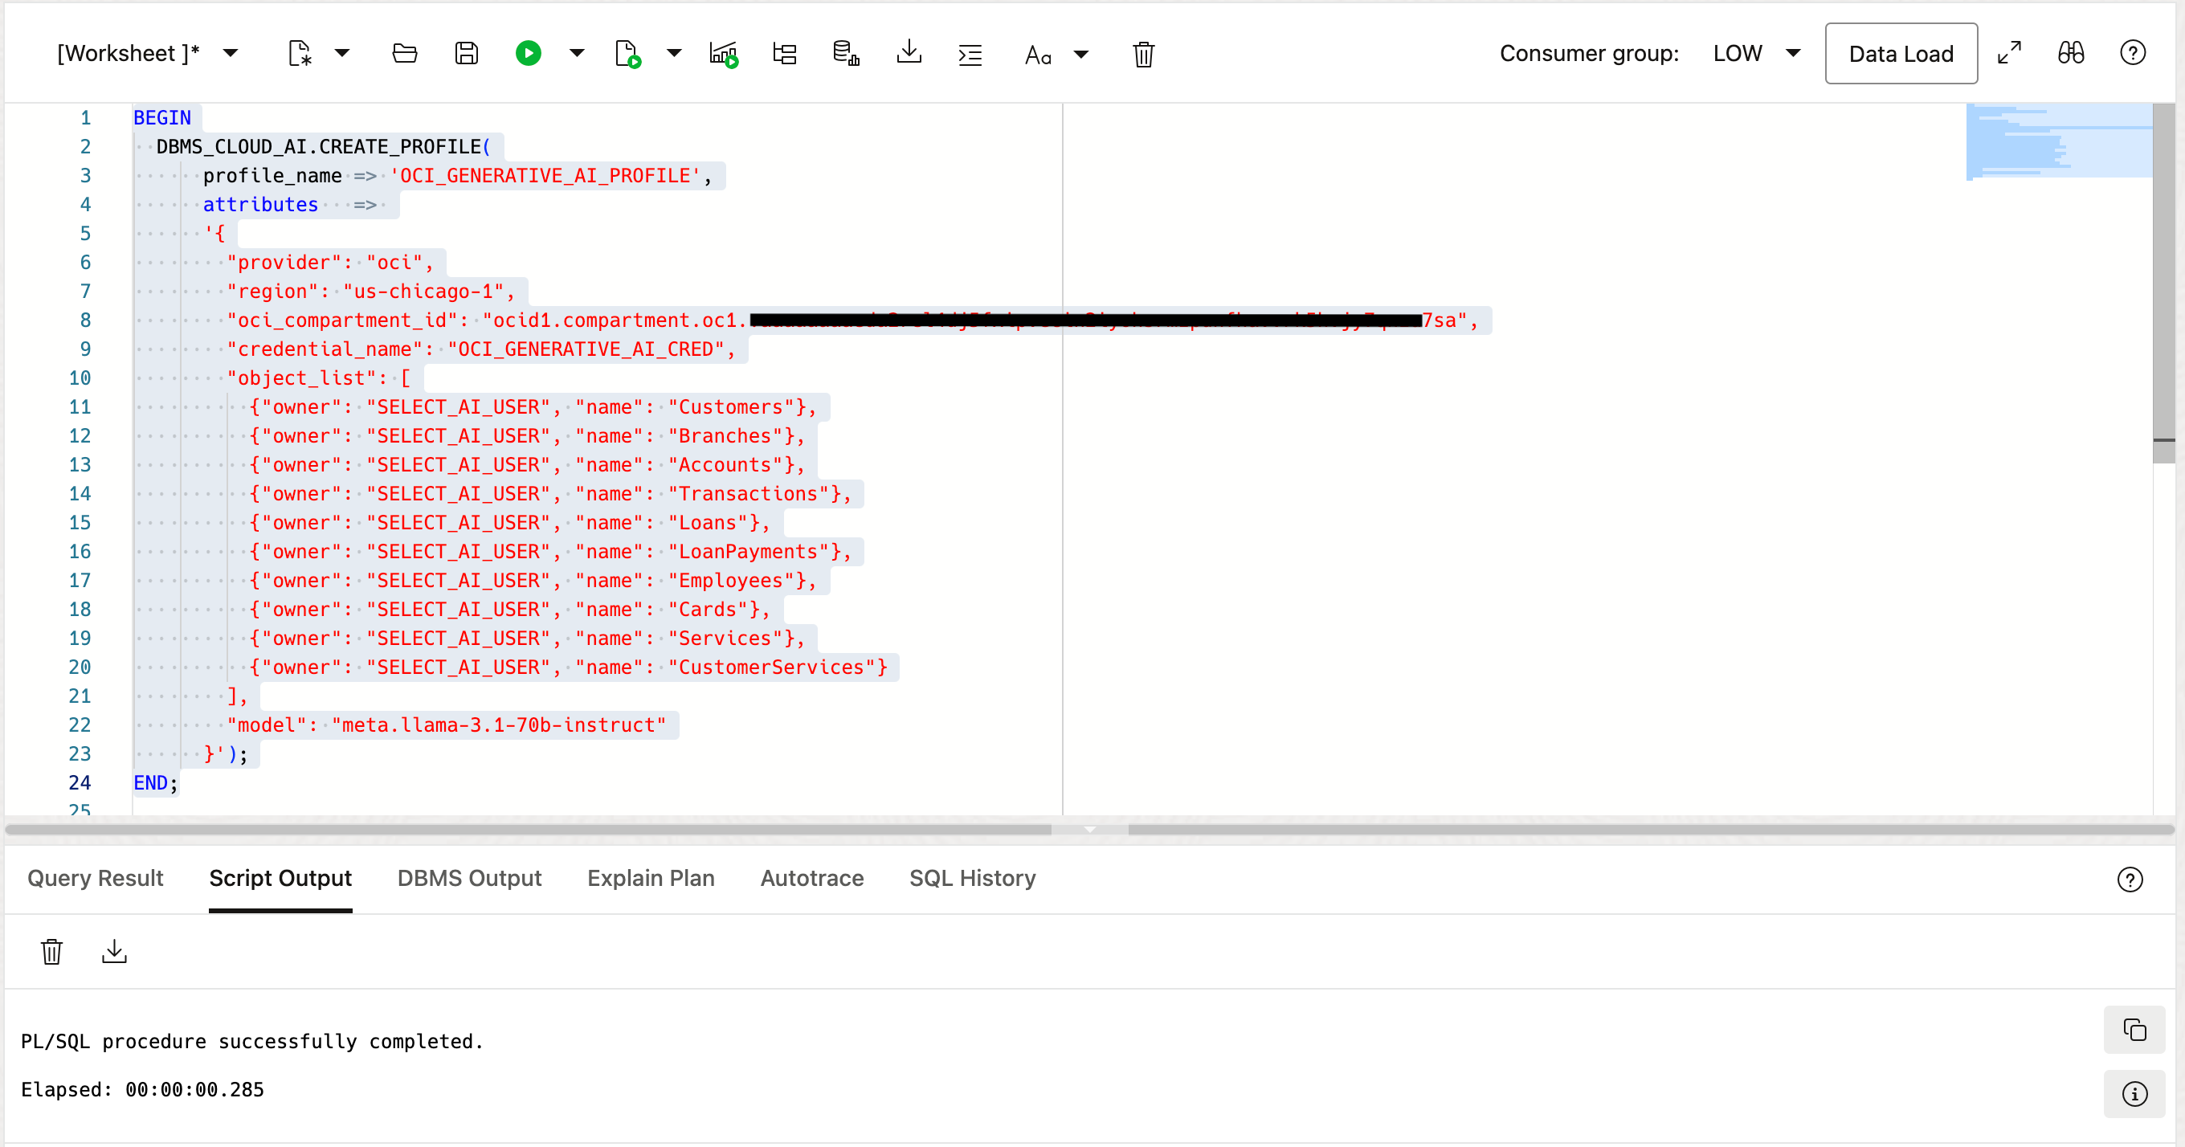Switch to the DBMS Output tab
Viewport: 2185px width, 1147px height.
pyautogui.click(x=469, y=878)
